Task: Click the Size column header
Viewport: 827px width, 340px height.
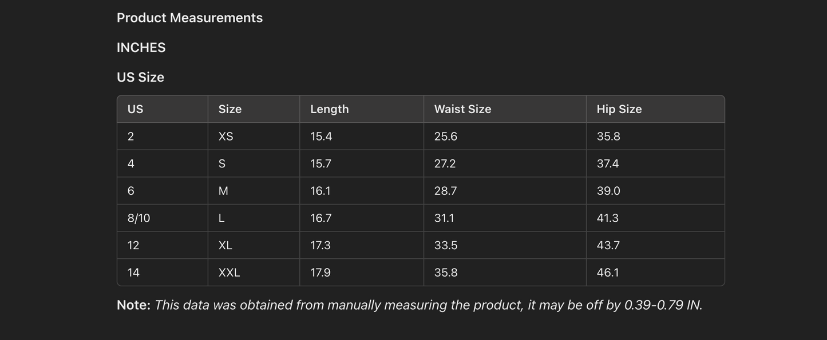Action: [x=230, y=109]
